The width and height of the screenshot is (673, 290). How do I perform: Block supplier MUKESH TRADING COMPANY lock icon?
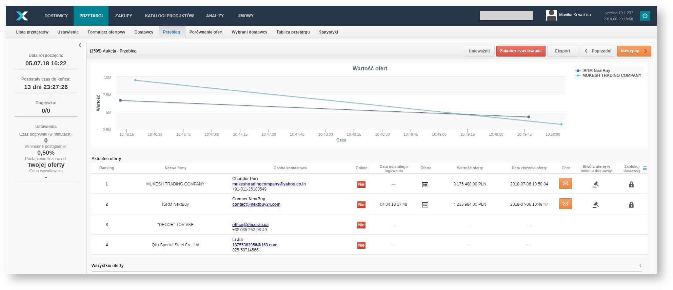[x=631, y=184]
